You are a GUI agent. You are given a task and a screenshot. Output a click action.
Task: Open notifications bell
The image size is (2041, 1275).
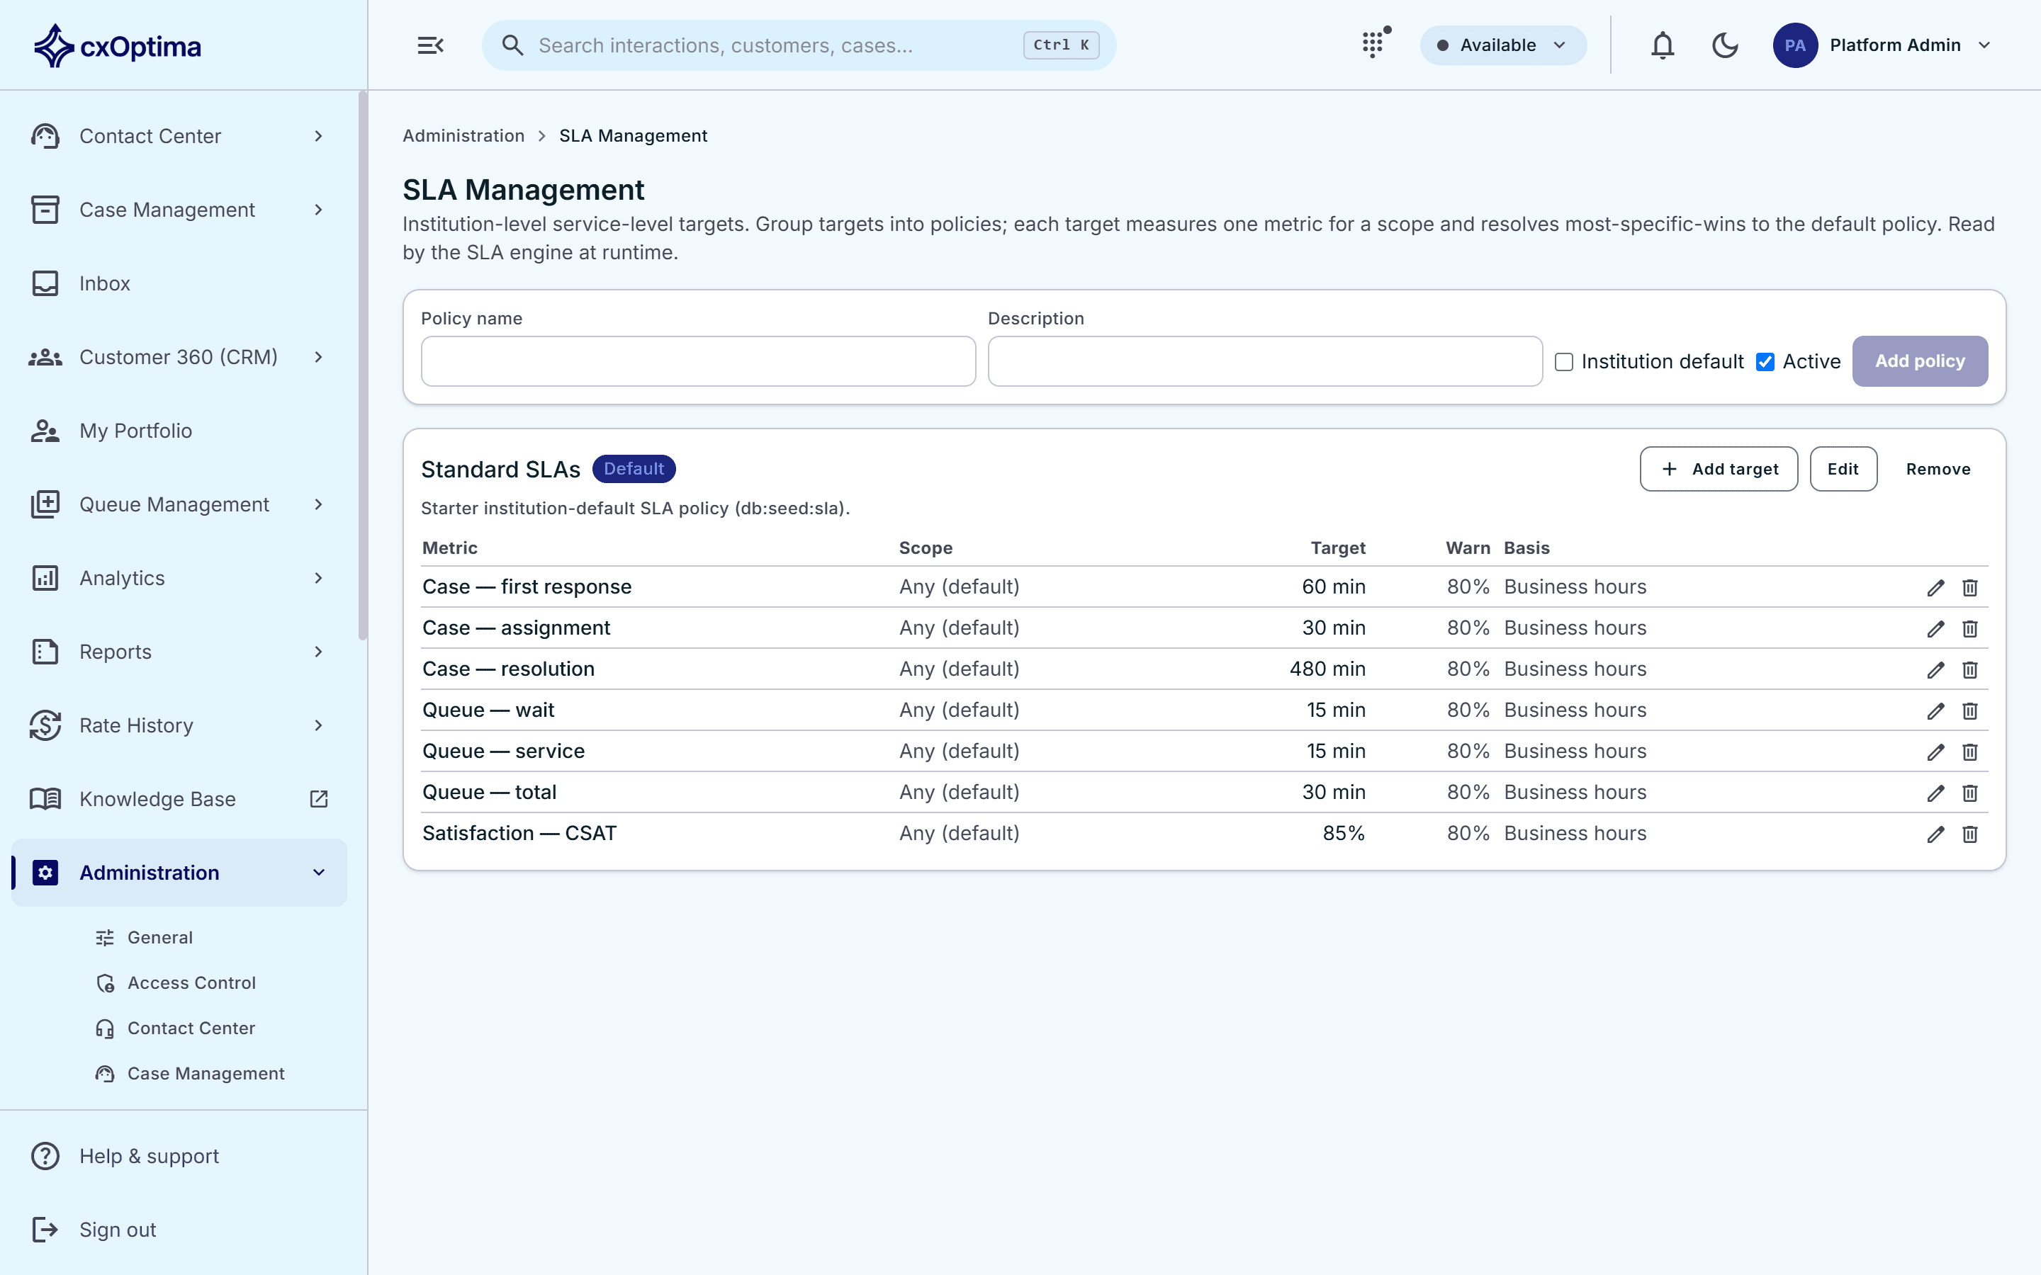coord(1661,45)
